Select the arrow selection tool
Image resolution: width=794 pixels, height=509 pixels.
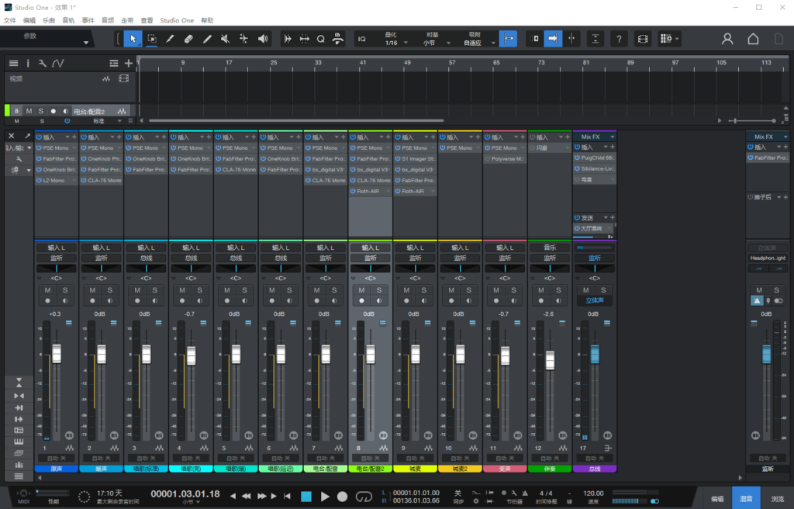tap(132, 40)
